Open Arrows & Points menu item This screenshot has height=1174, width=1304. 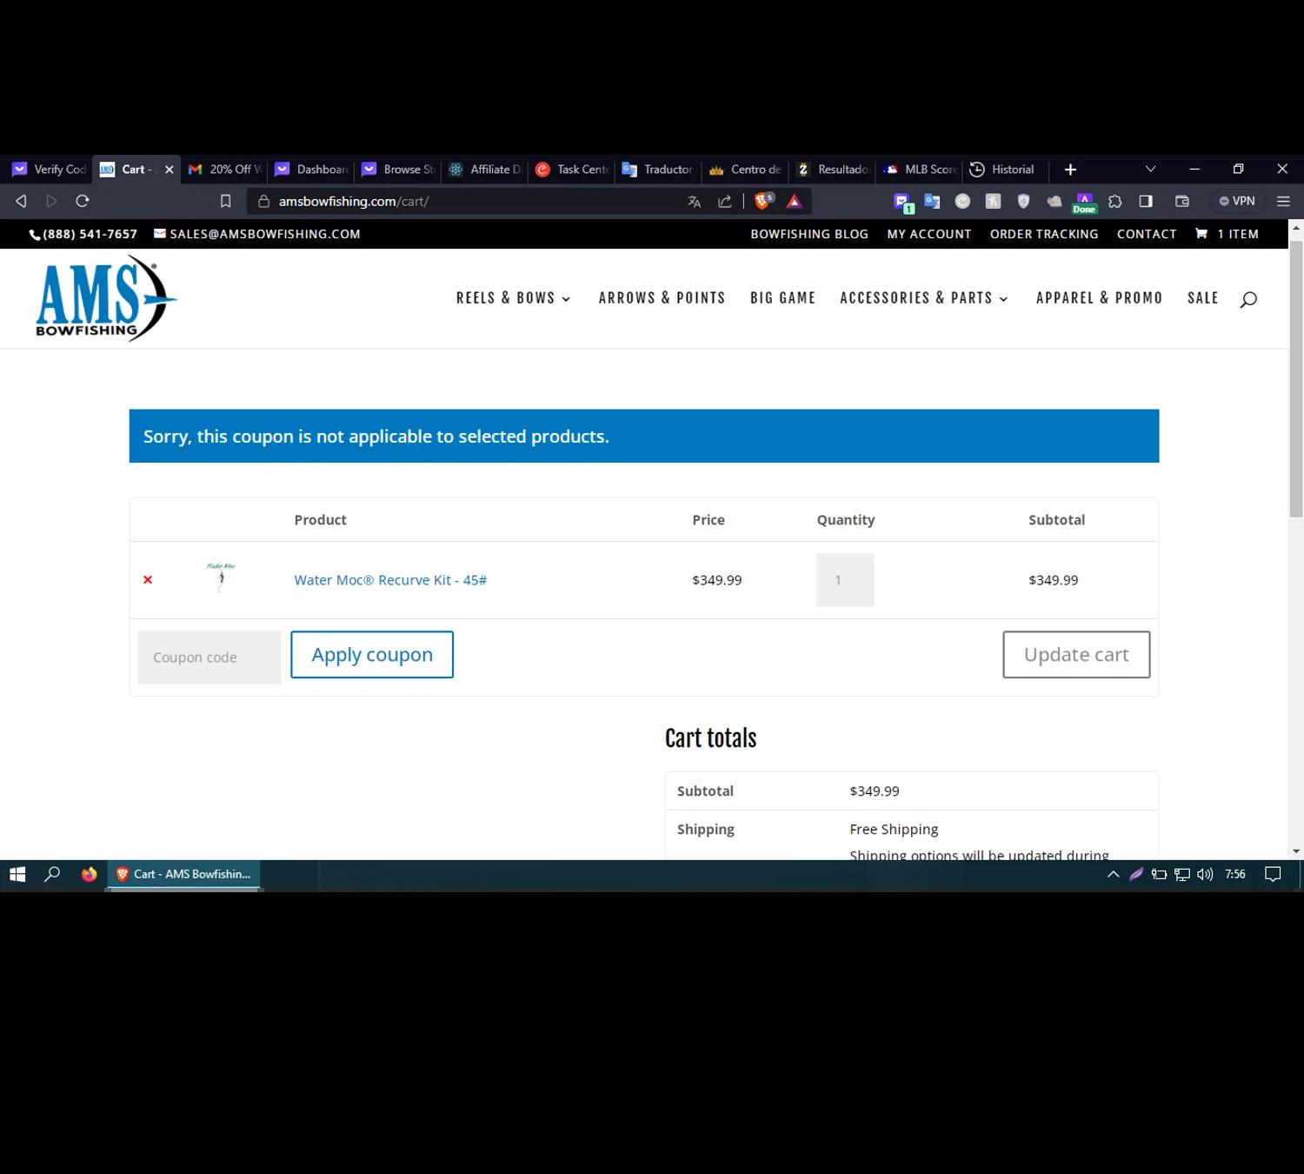point(662,297)
